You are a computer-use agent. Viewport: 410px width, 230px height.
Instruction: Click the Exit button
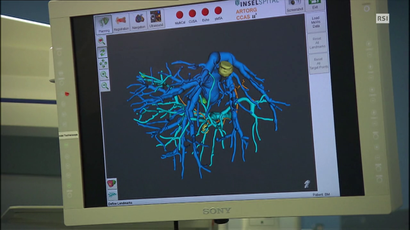(x=315, y=4)
